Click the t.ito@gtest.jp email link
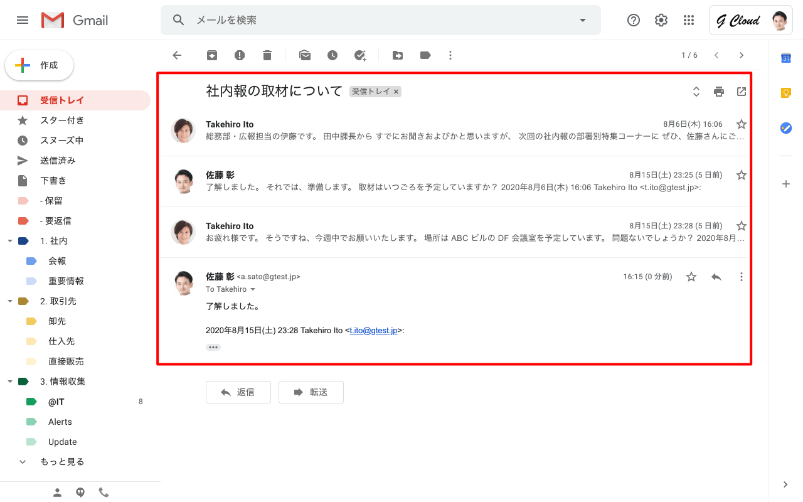 [373, 331]
